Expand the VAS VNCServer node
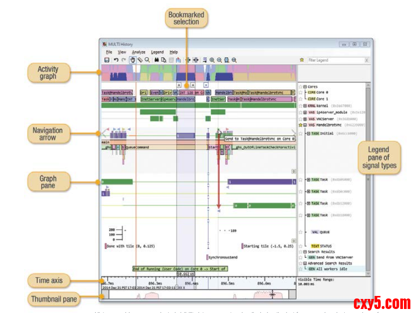The width and height of the screenshot is (413, 313). coord(305,119)
